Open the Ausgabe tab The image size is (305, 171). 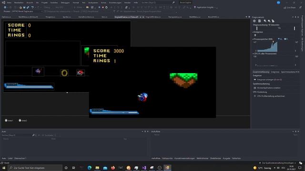226,158
